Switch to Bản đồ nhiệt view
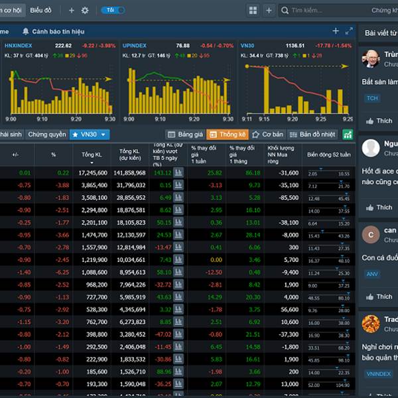The image size is (398, 398). click(x=312, y=135)
